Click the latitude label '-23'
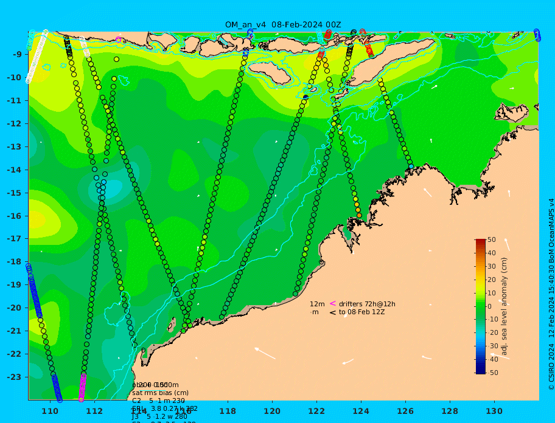The width and height of the screenshot is (555, 423). click(x=15, y=377)
